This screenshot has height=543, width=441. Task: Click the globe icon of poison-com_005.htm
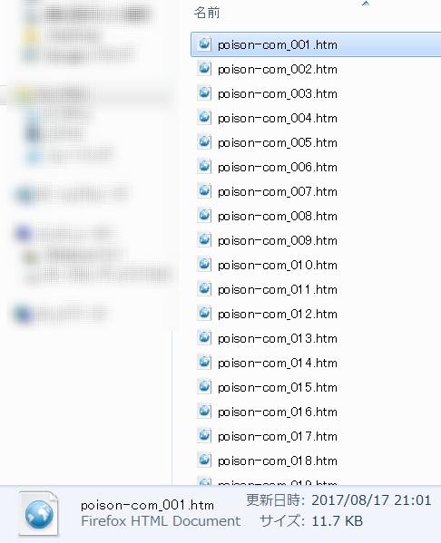204,142
